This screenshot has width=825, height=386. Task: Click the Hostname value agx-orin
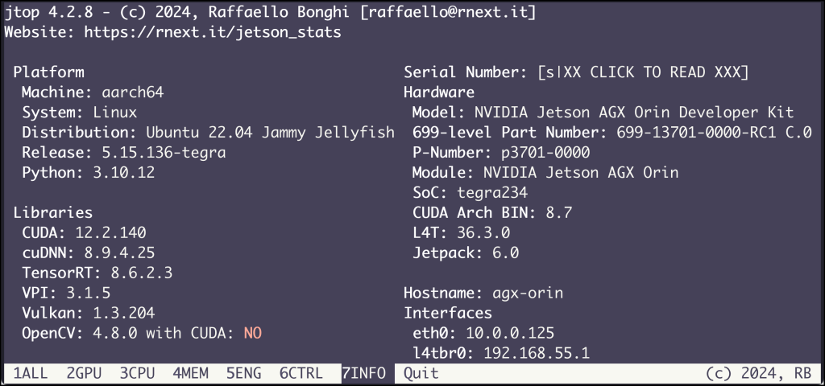click(x=528, y=293)
